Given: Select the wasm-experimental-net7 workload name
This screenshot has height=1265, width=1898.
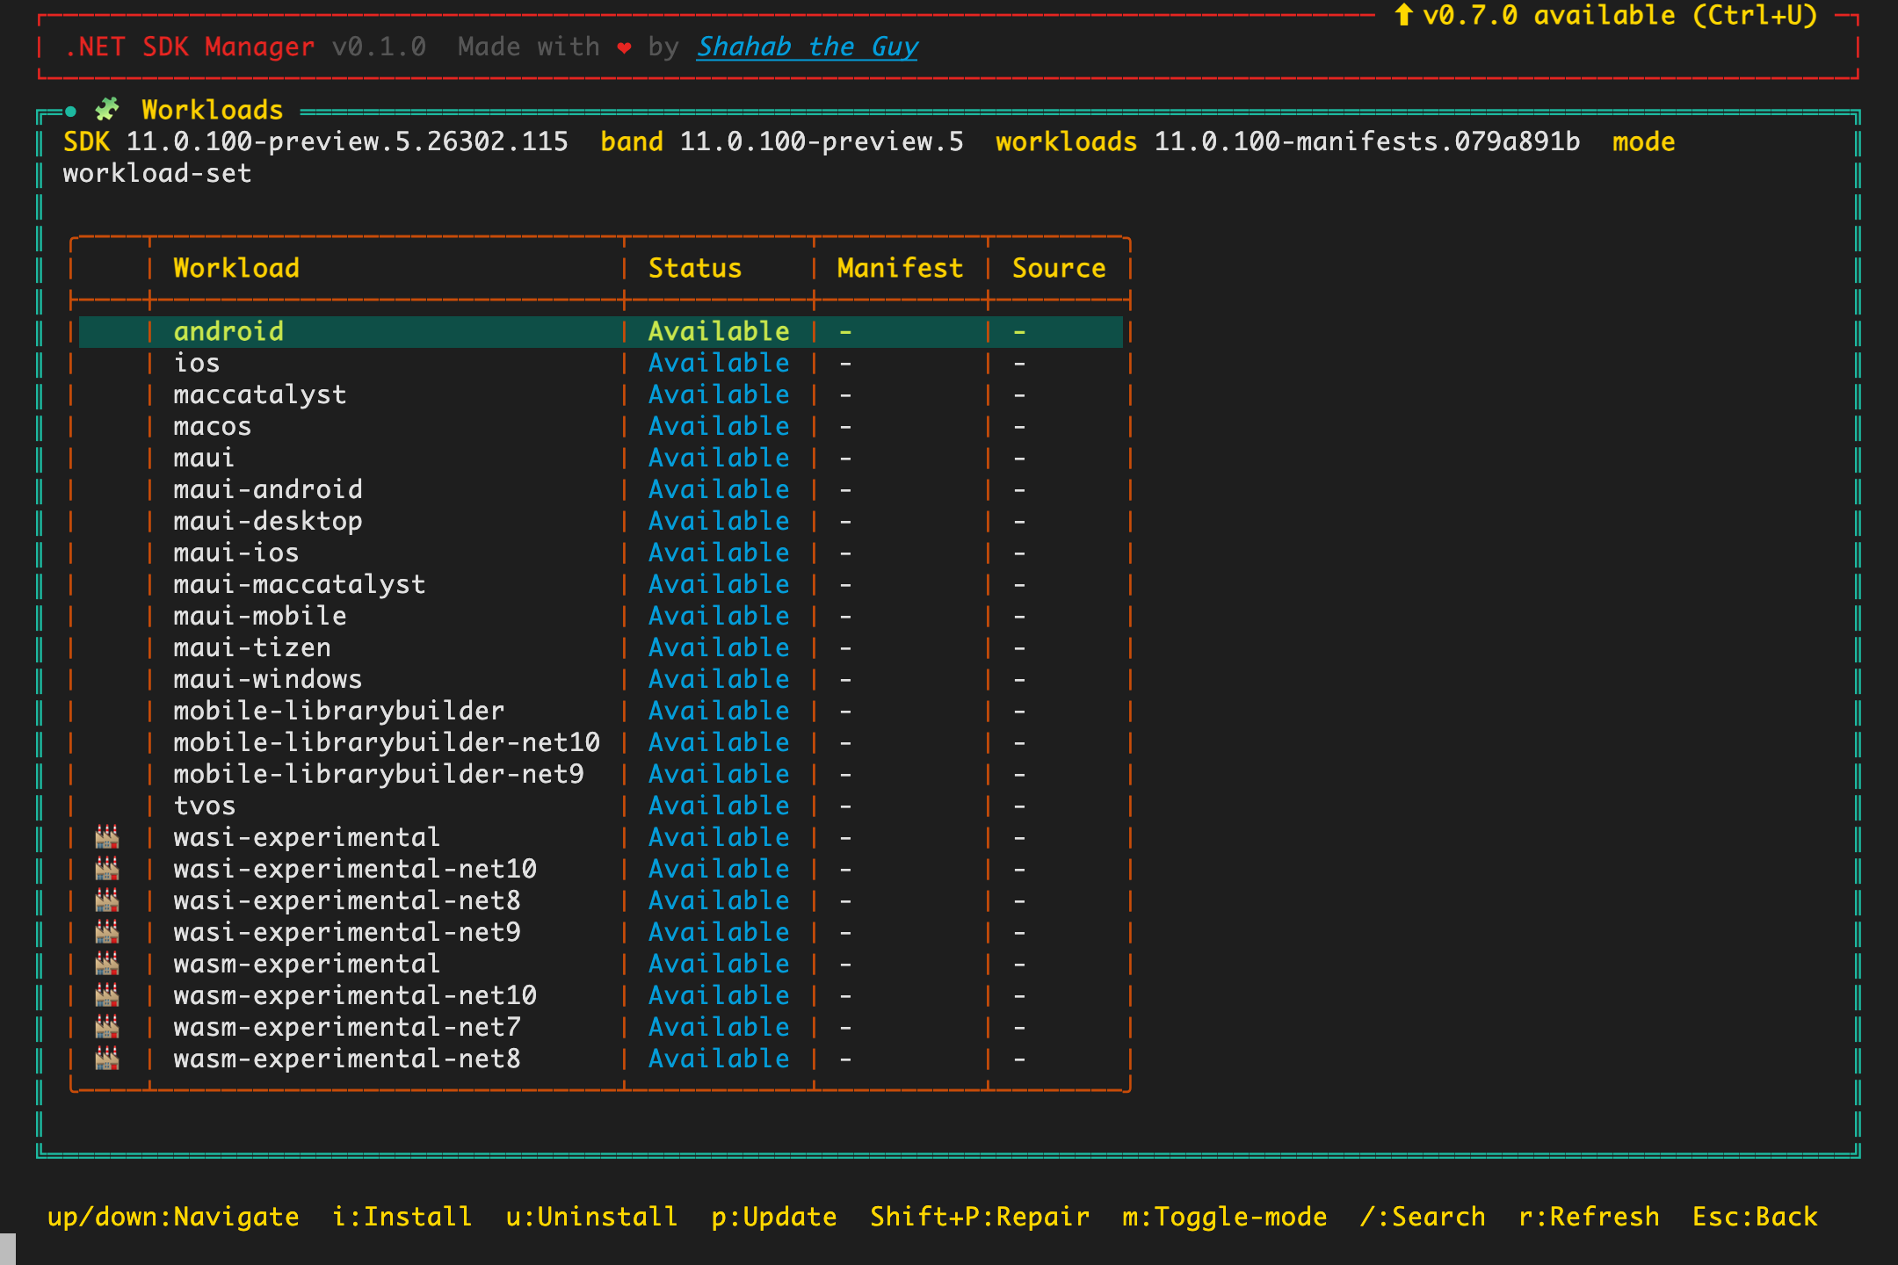Looking at the screenshot, I should [x=347, y=1027].
